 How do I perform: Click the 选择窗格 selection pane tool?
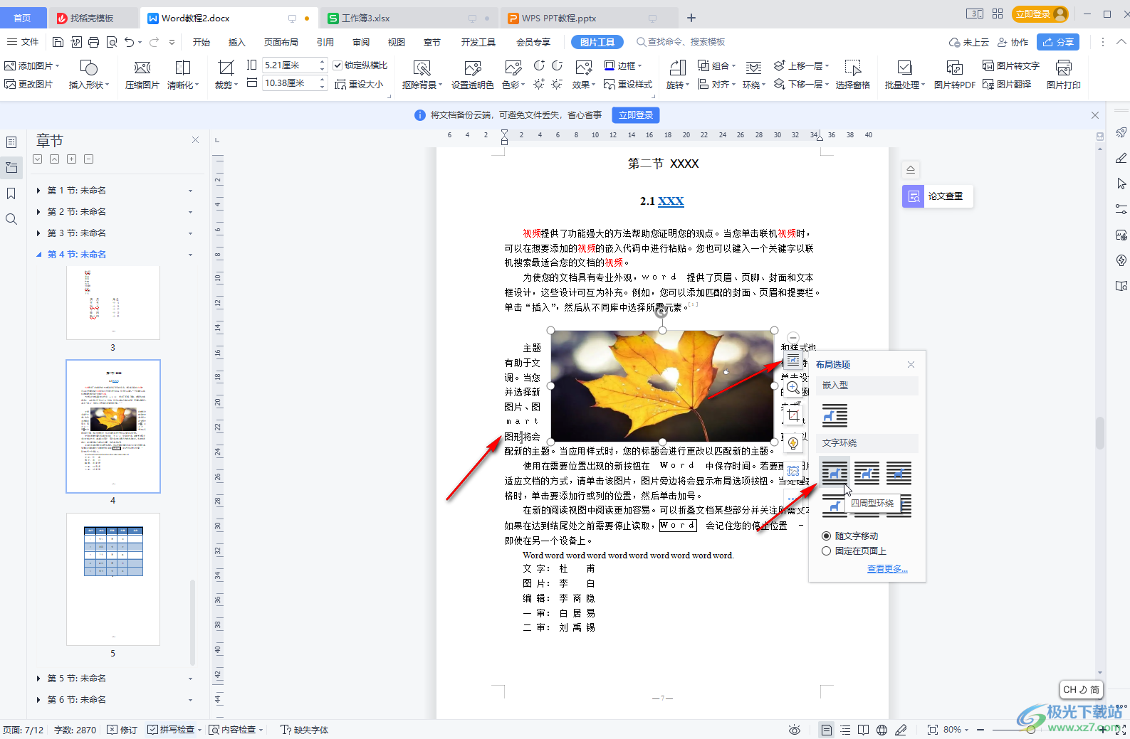852,75
